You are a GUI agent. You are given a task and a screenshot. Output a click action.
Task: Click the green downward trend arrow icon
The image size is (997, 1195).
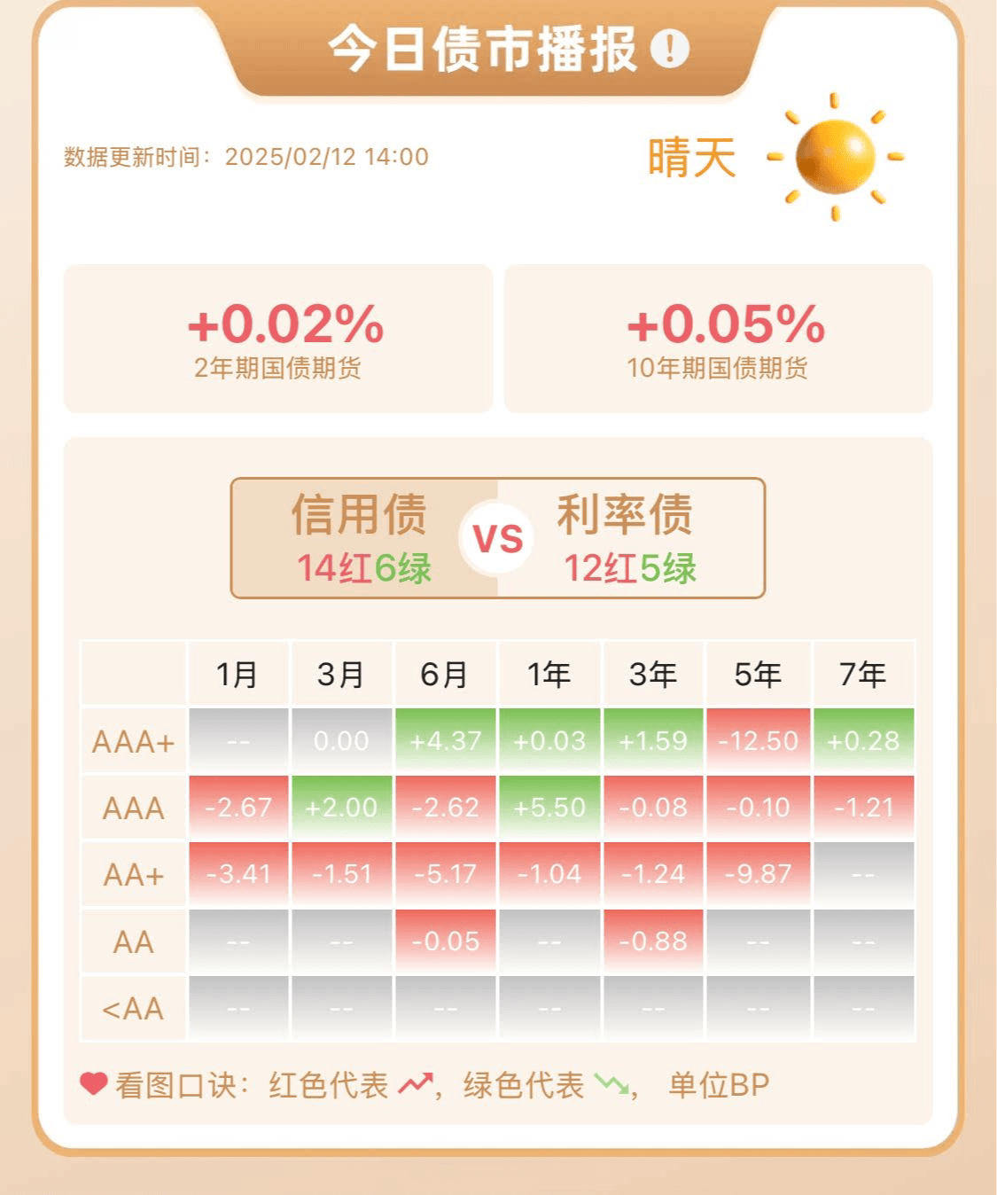click(611, 1083)
